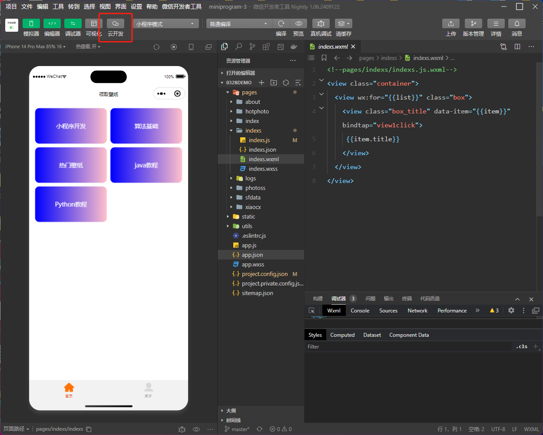The width and height of the screenshot is (543, 435).
Task: Open the compile mode dropdown (普通编译)
Action: point(239,23)
